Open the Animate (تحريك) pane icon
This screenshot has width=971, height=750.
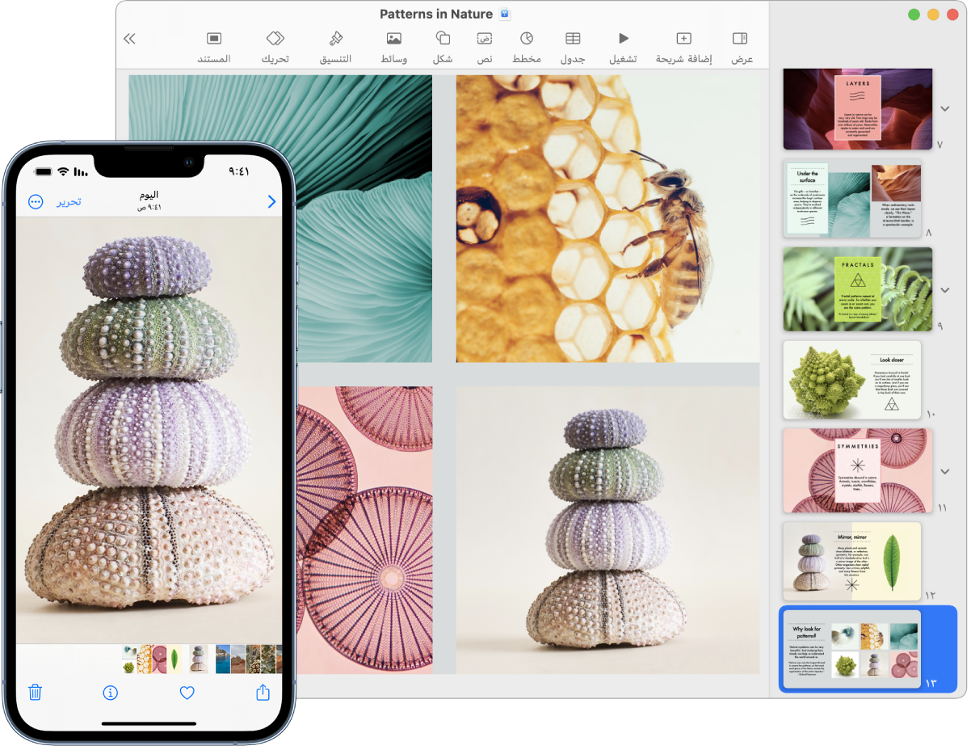coord(275,38)
